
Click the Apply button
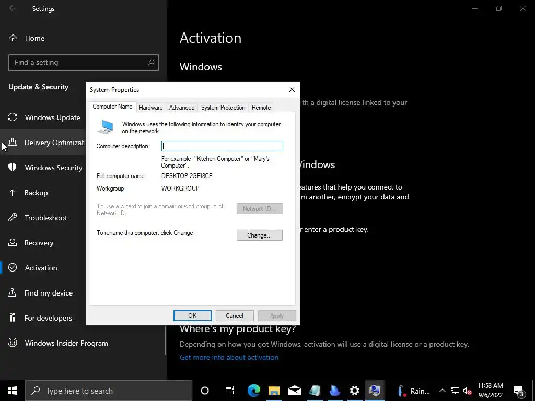277,316
